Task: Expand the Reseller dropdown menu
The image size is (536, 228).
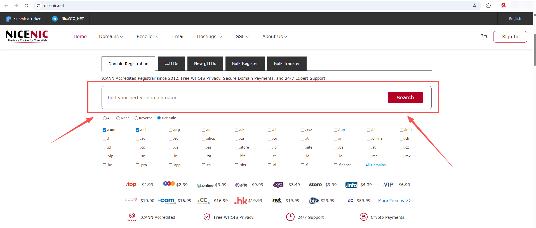Action: point(147,36)
